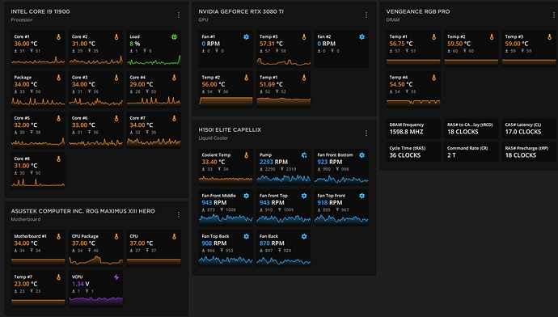Click the Core #1 thermometer icon
Image resolution: width=558 pixels, height=317 pixels.
coord(59,36)
